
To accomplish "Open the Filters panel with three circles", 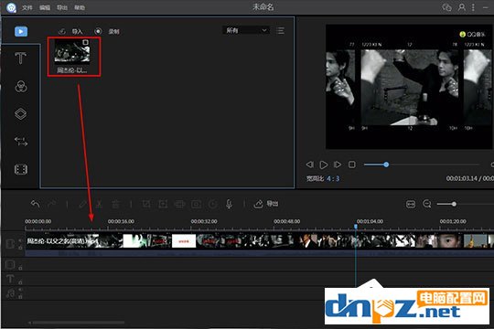I will [x=21, y=86].
